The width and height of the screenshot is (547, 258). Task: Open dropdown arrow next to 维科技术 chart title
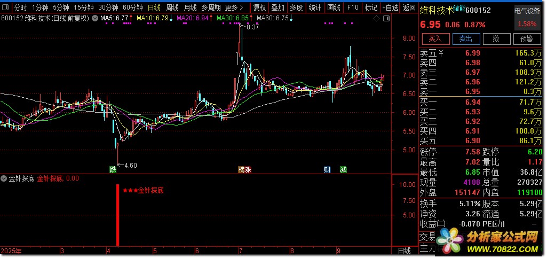95,18
